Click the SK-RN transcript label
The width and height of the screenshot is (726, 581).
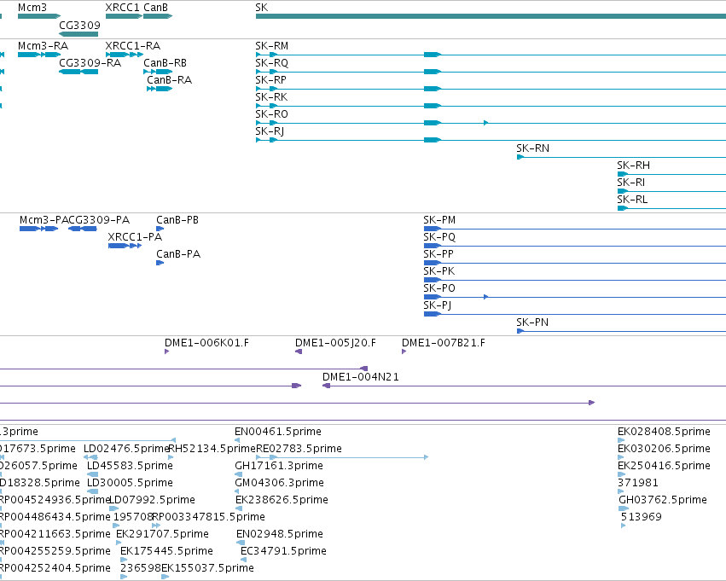533,148
